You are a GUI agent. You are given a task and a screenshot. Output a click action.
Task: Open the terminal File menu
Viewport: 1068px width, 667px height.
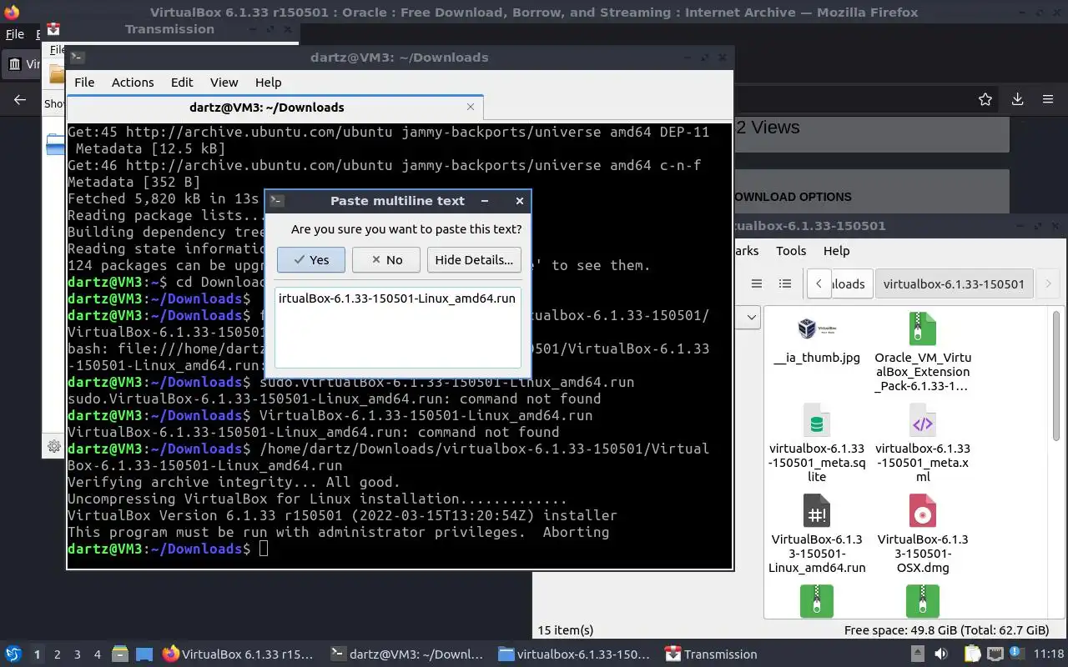pos(84,82)
